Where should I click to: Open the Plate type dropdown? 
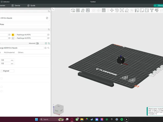click(x=25, y=24)
